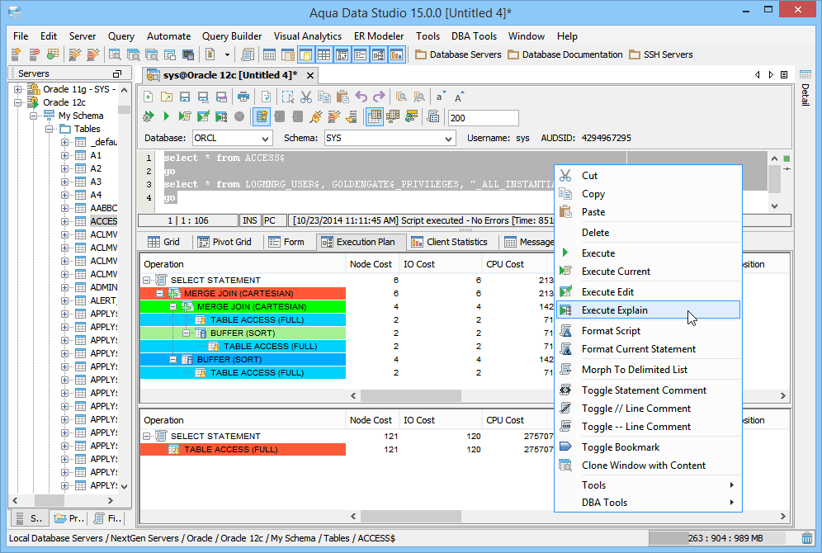Open the Tools submenu in context menu
This screenshot has height=553, width=822.
click(648, 485)
